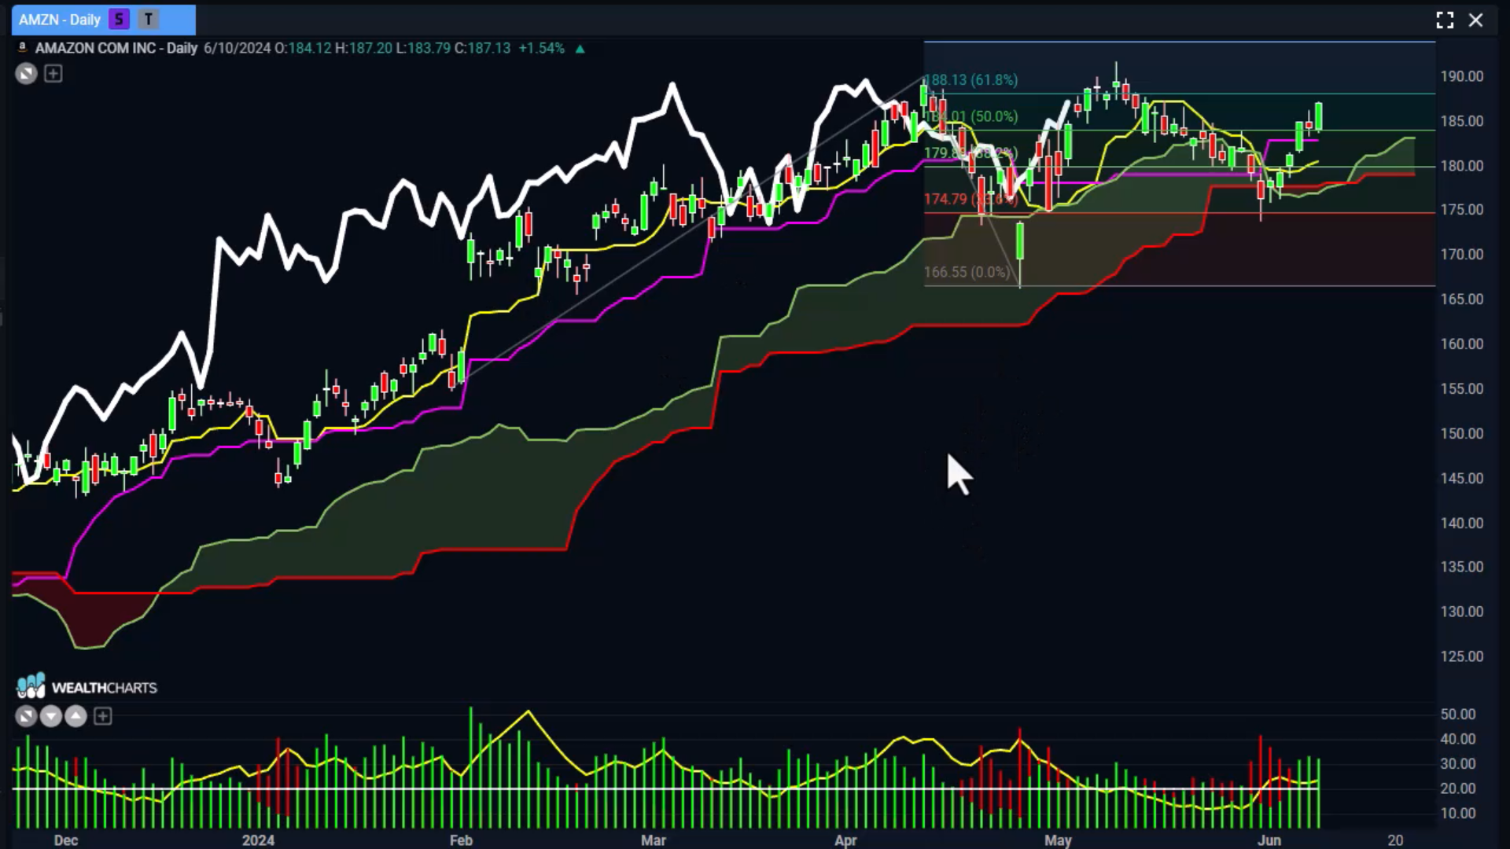Click the high value H:187.20
This screenshot has height=849, width=1510.
[x=363, y=48]
